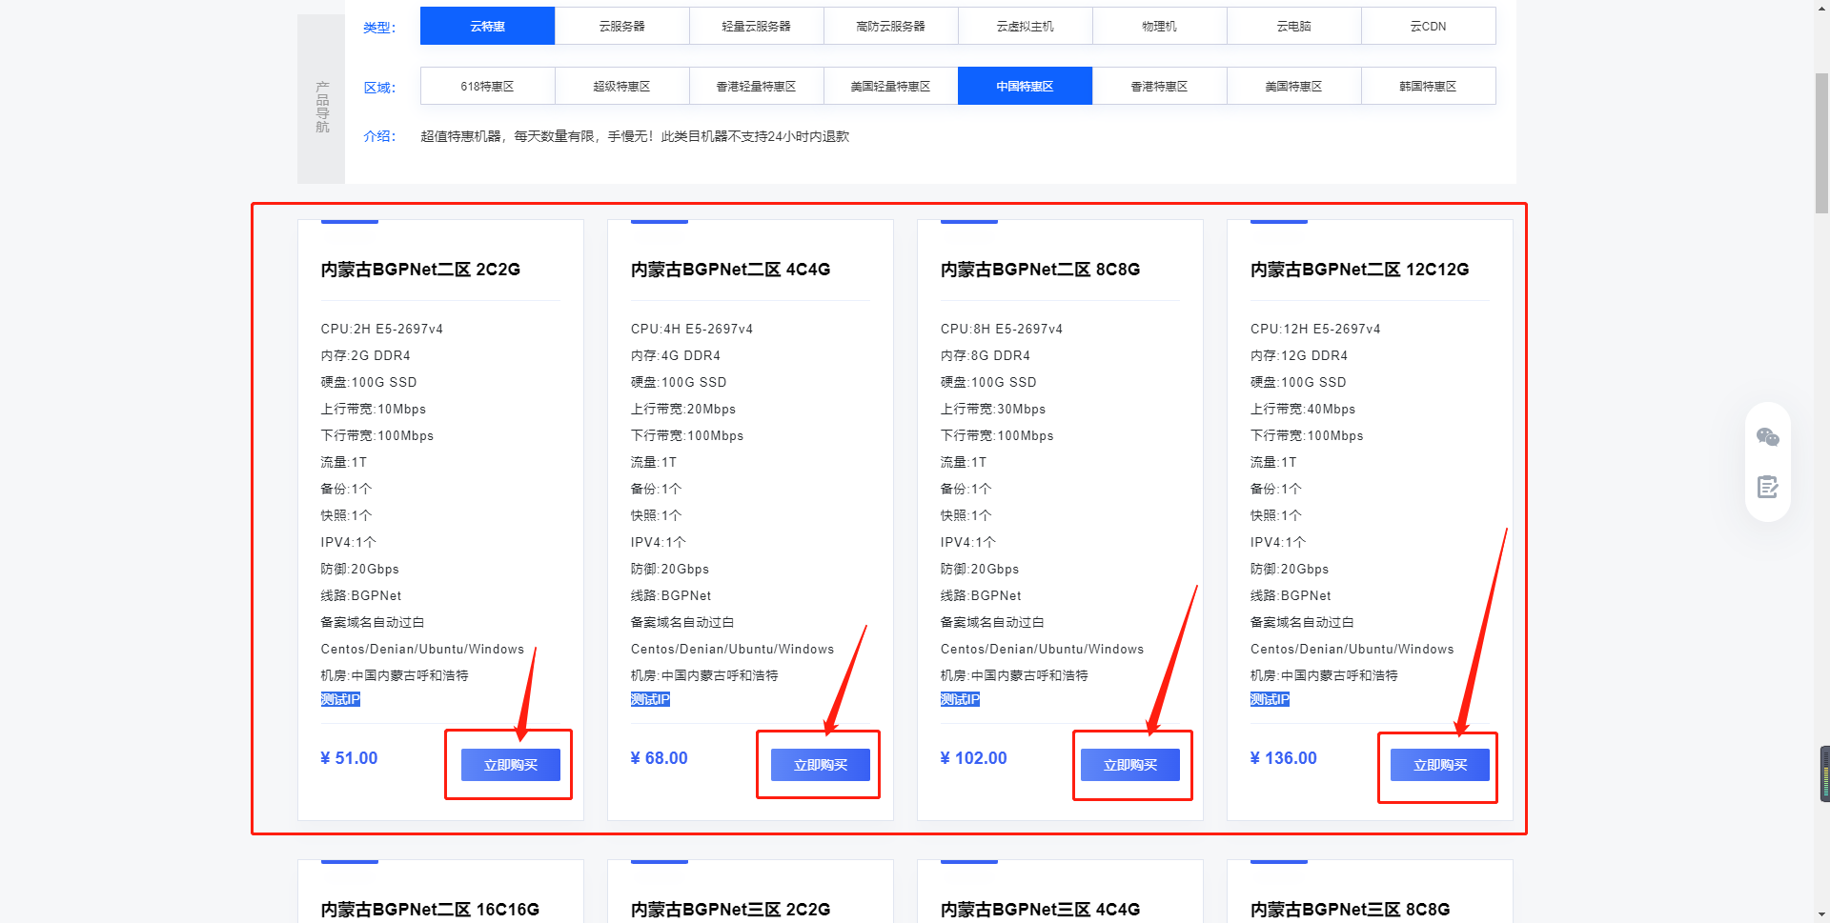The image size is (1830, 923).
Task: Choose the 香港轻量特惠区 region
Action: click(x=756, y=86)
